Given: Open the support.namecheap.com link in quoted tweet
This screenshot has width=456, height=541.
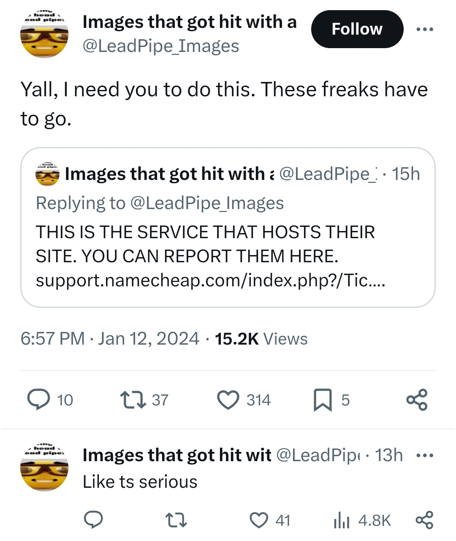Looking at the screenshot, I should tap(210, 280).
